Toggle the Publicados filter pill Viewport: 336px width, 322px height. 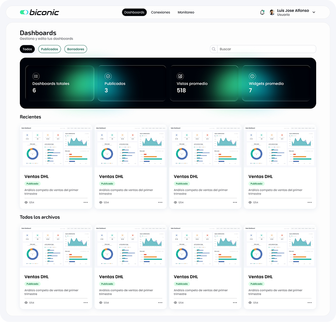(50, 49)
